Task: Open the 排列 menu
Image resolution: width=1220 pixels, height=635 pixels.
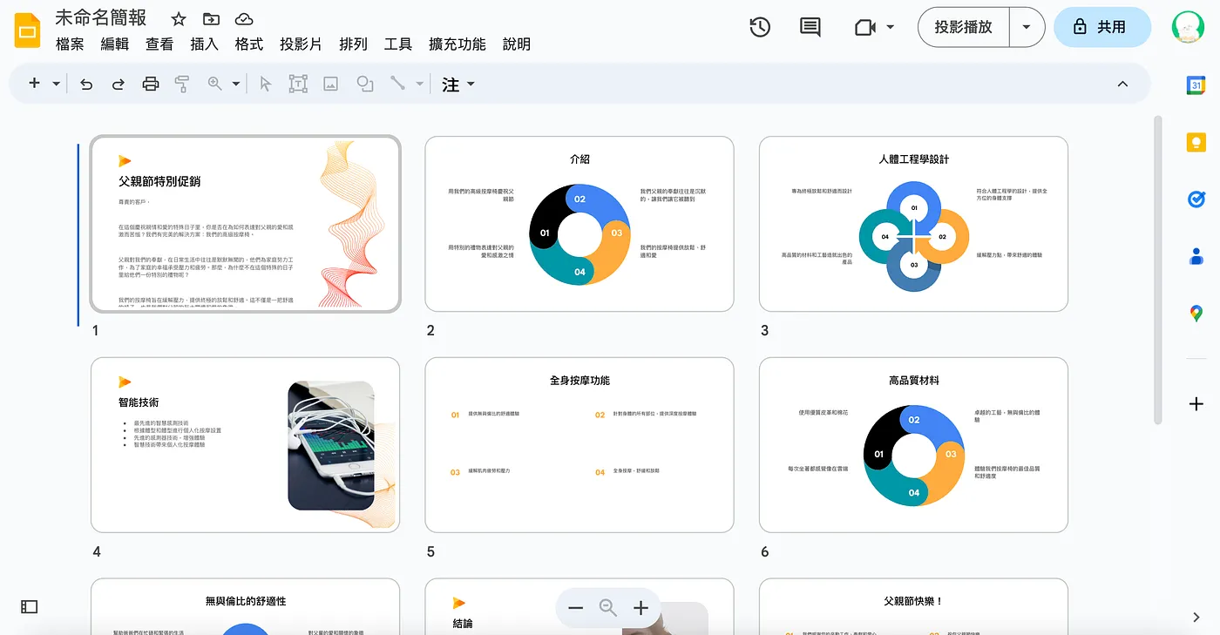Action: [x=353, y=44]
